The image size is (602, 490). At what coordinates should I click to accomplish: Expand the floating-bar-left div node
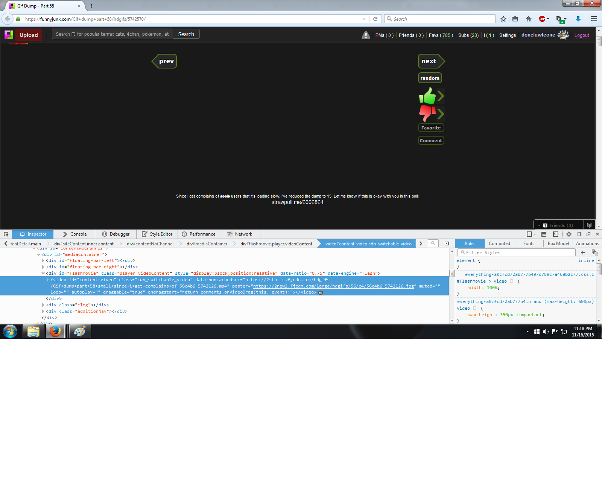click(x=43, y=260)
